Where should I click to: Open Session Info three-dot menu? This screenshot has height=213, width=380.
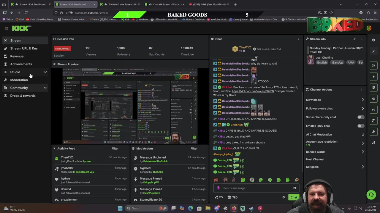click(204, 39)
